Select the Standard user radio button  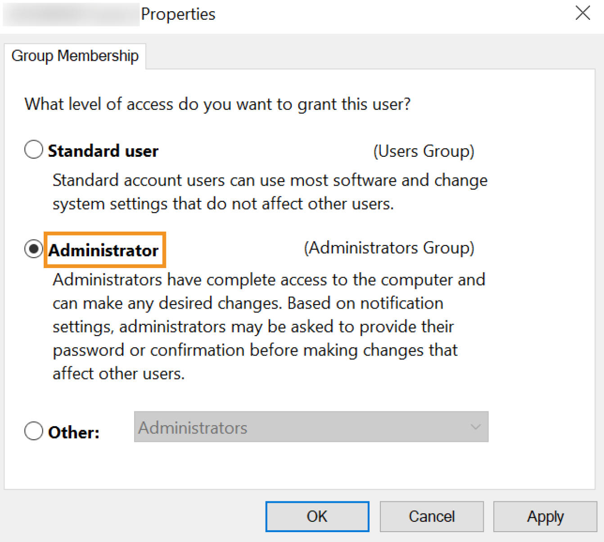tap(34, 150)
